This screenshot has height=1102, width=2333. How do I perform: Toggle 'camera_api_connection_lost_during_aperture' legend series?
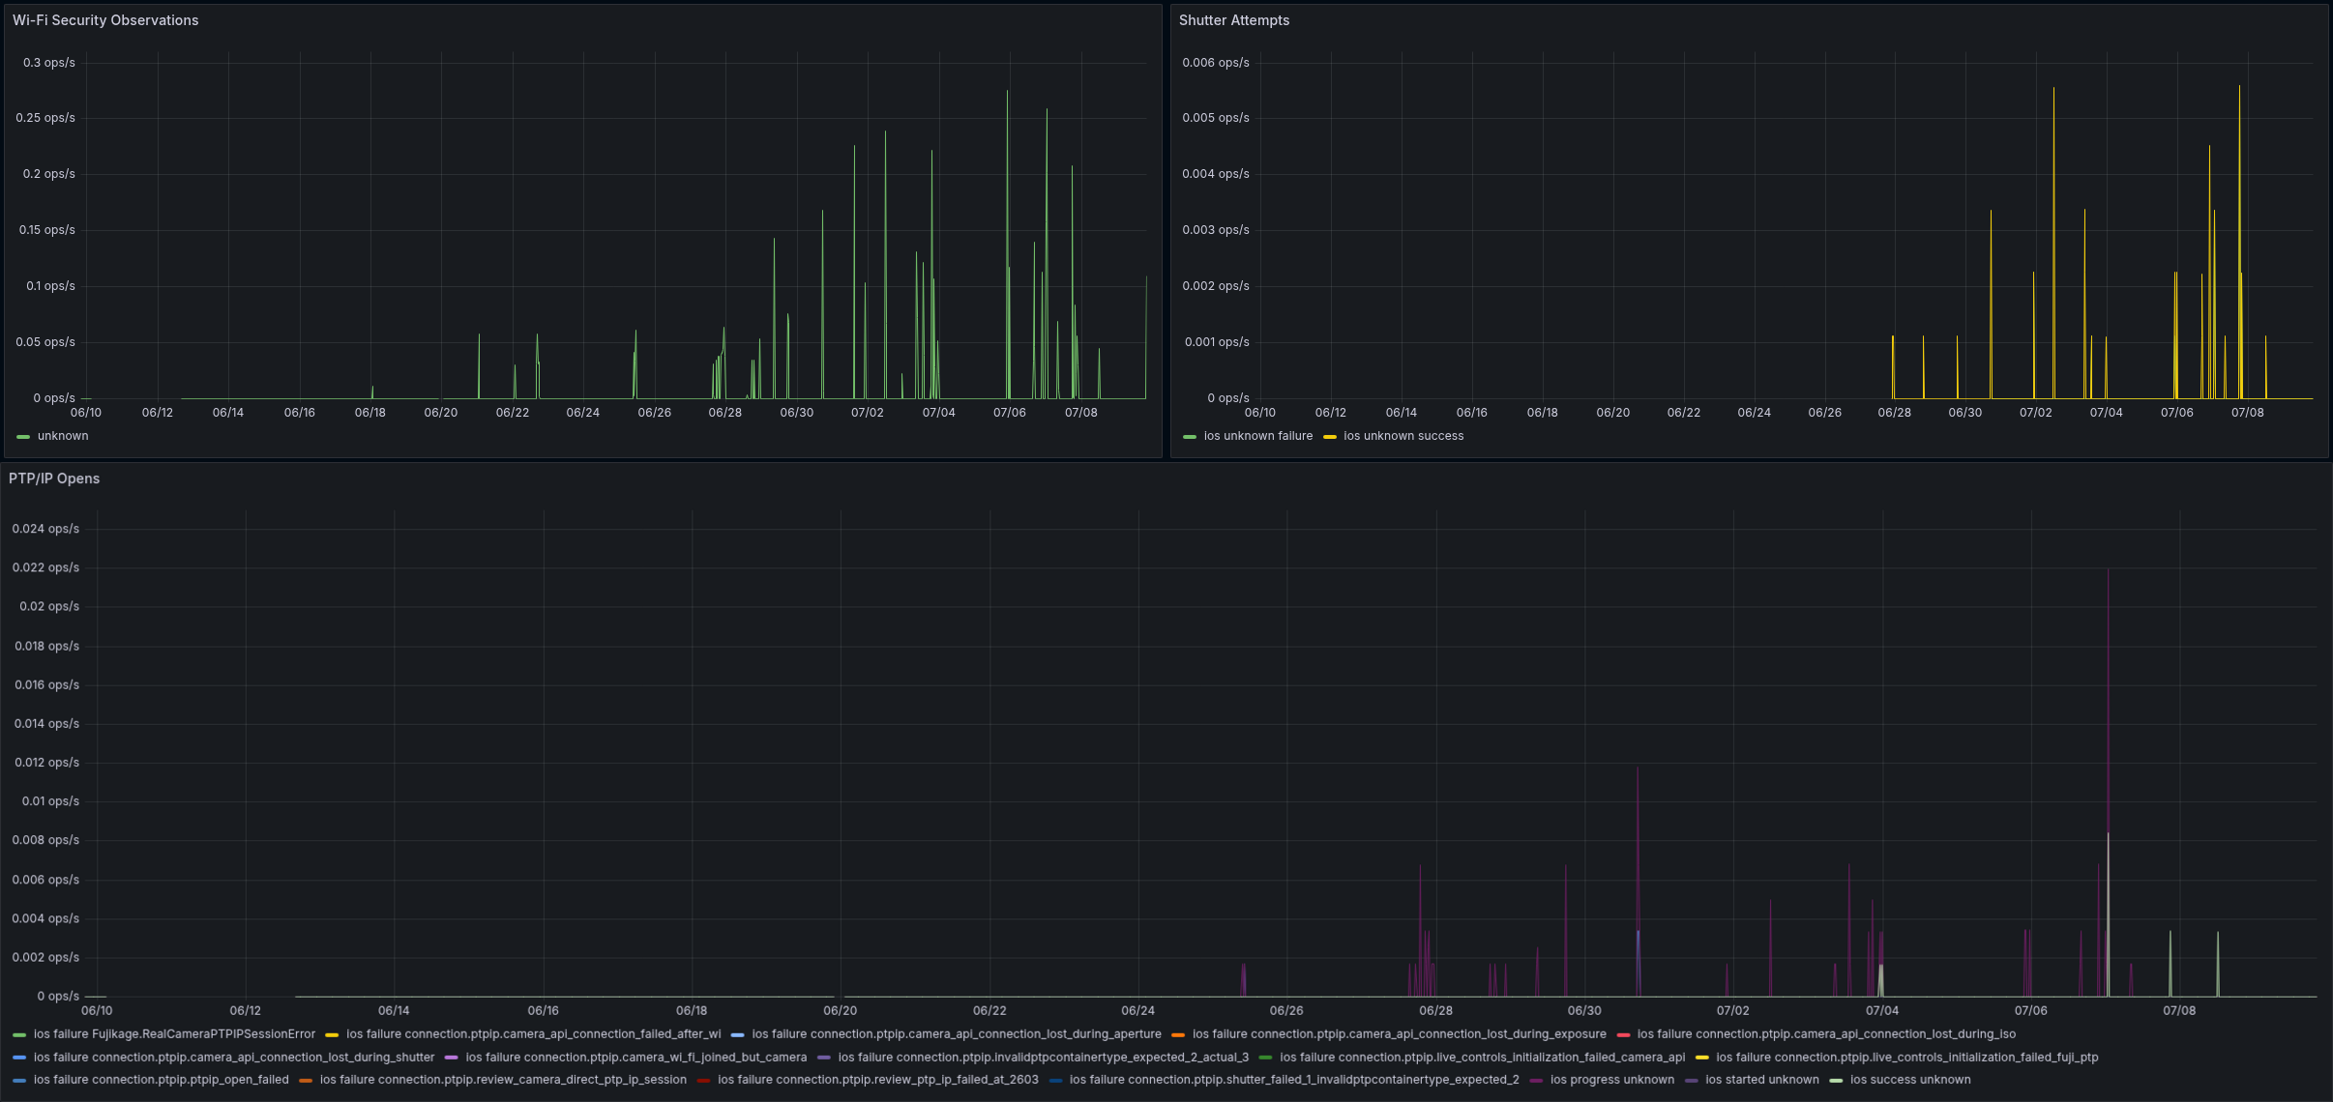[956, 1034]
